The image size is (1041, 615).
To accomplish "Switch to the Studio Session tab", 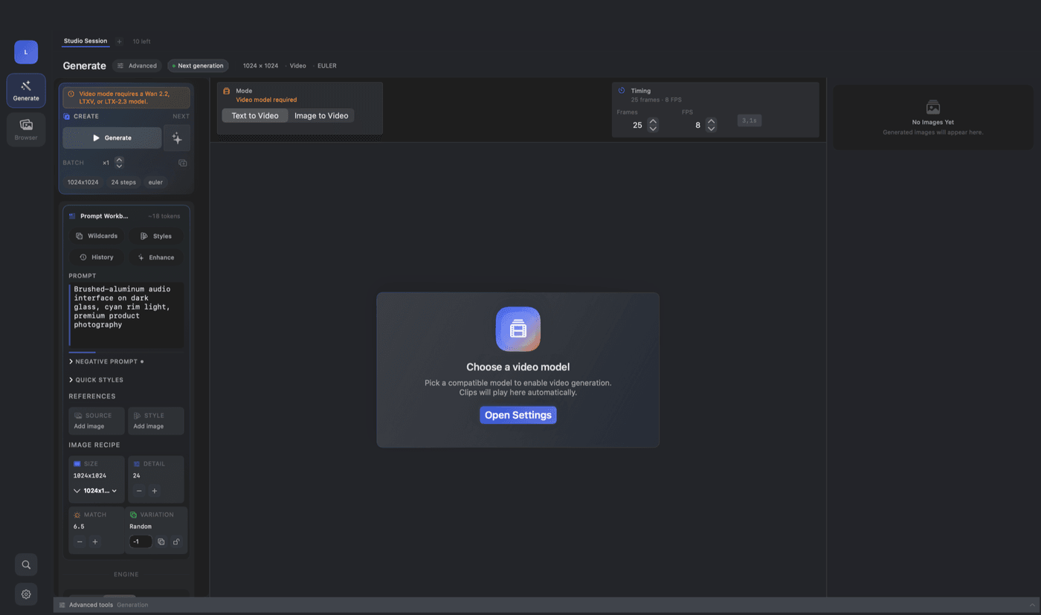I will (x=86, y=41).
